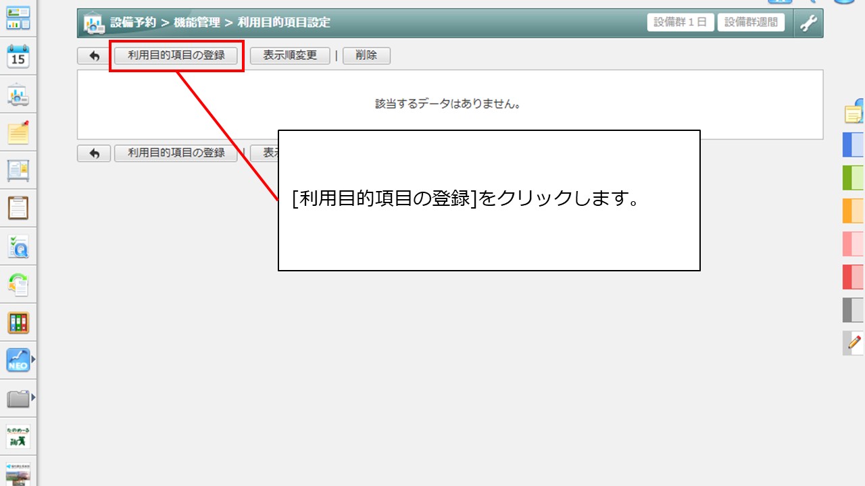Click the back arrow button above the list
This screenshot has width=865, height=486.
(x=94, y=56)
